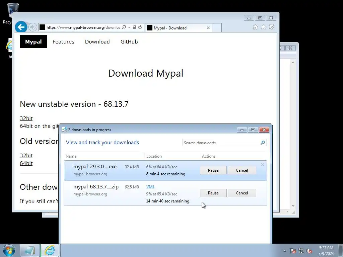
Task: Open the notepad-like taskbar app
Action: point(30,250)
